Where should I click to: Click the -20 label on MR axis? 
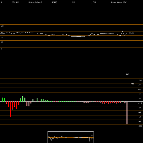click(x=140, y=108)
